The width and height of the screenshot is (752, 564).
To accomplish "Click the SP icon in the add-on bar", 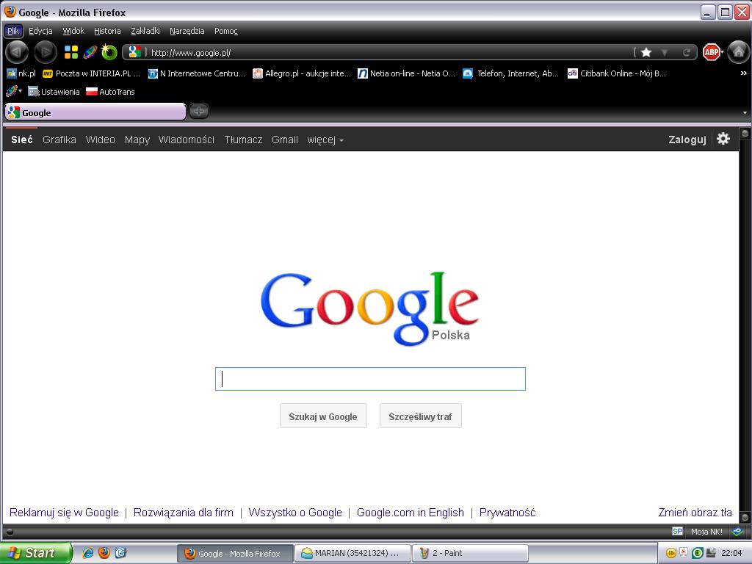I will tap(677, 531).
